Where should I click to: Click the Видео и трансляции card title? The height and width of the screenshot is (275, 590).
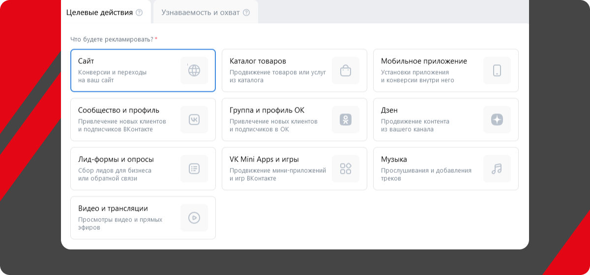click(x=113, y=209)
